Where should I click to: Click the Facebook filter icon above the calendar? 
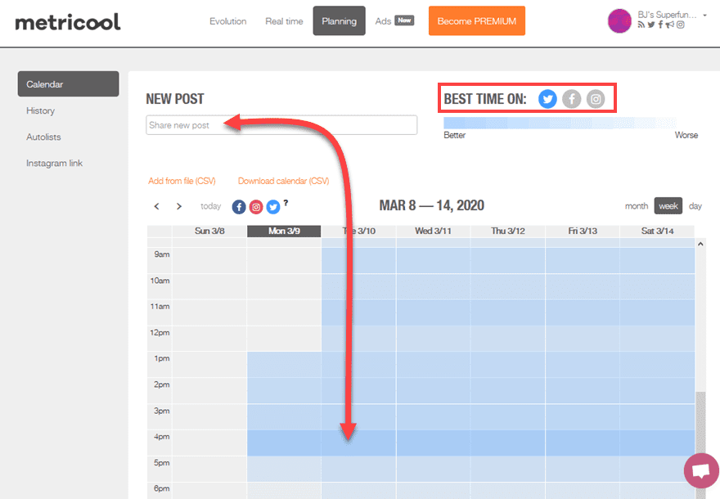point(238,206)
